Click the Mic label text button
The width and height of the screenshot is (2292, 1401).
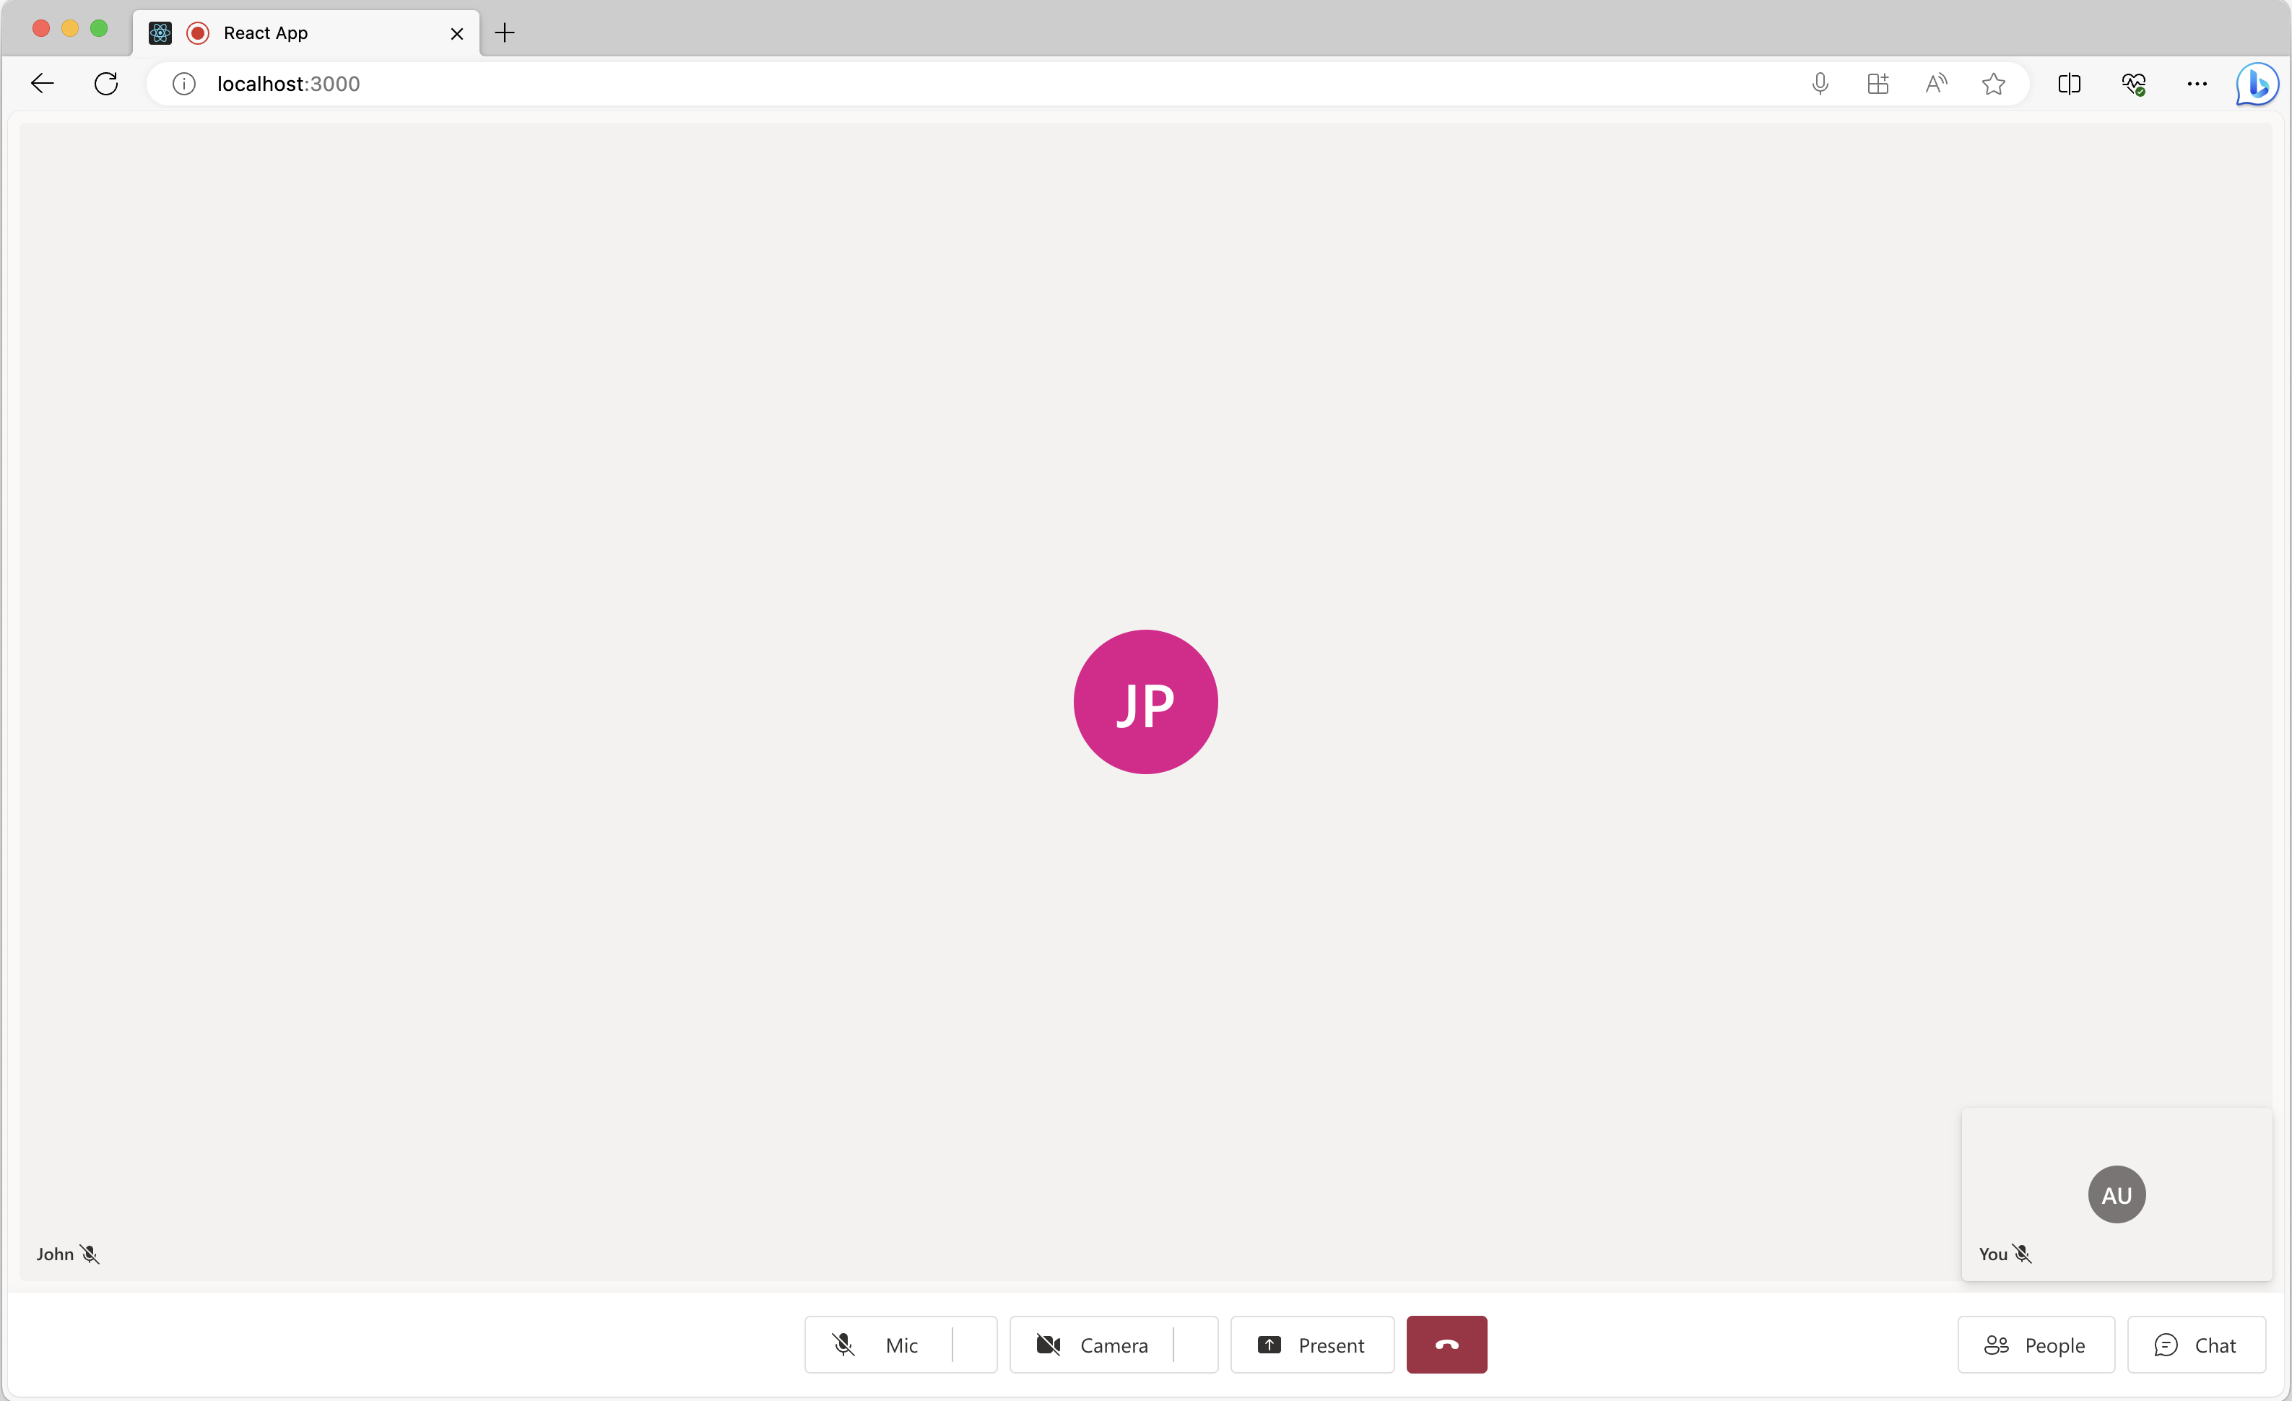tap(899, 1345)
